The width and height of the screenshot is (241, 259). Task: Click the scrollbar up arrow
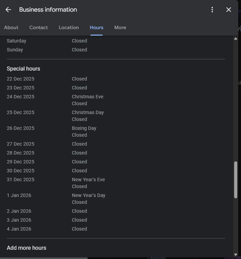(236, 38)
